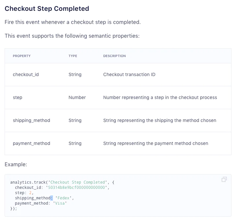Click the DESCRIPTION column header
The height and width of the screenshot is (221, 240).
pyautogui.click(x=114, y=56)
